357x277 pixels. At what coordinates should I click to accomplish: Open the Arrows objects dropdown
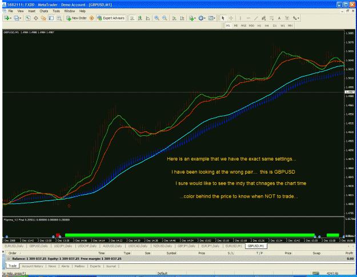click(x=296, y=18)
